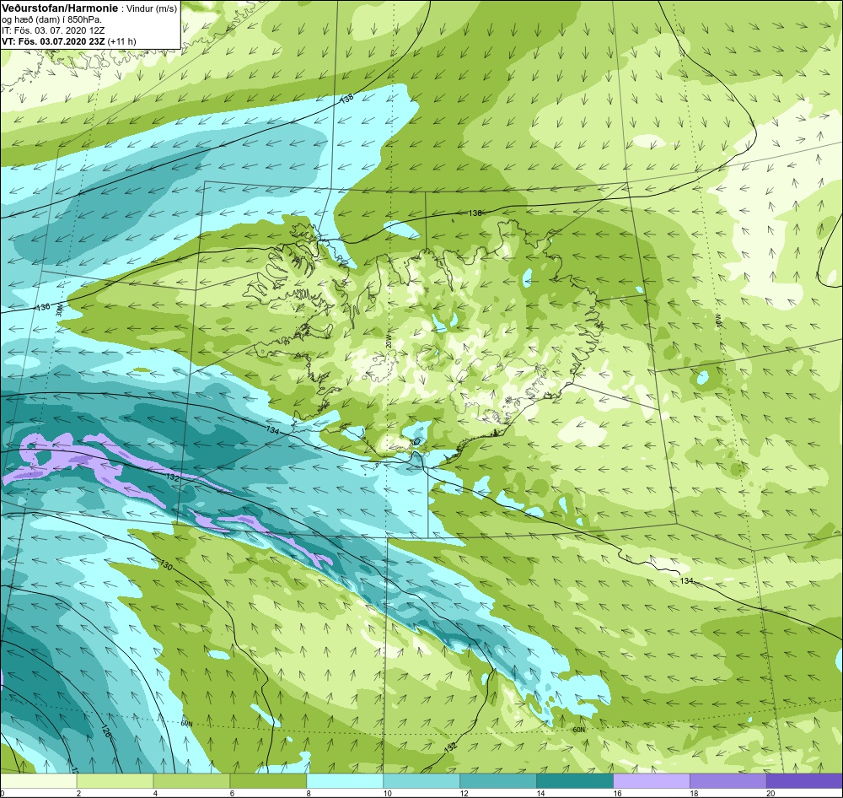
Task: Click the "Veðurstofan/Harmonie" title text
Action: coord(58,8)
